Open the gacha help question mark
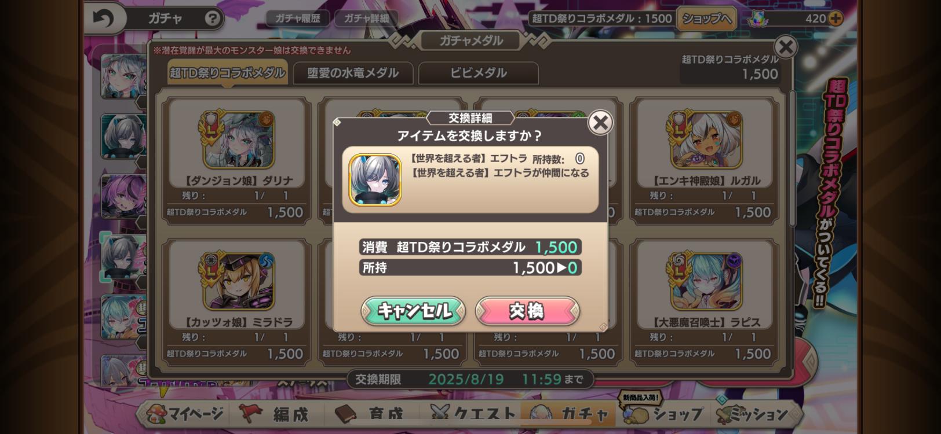The image size is (941, 434). (x=213, y=19)
